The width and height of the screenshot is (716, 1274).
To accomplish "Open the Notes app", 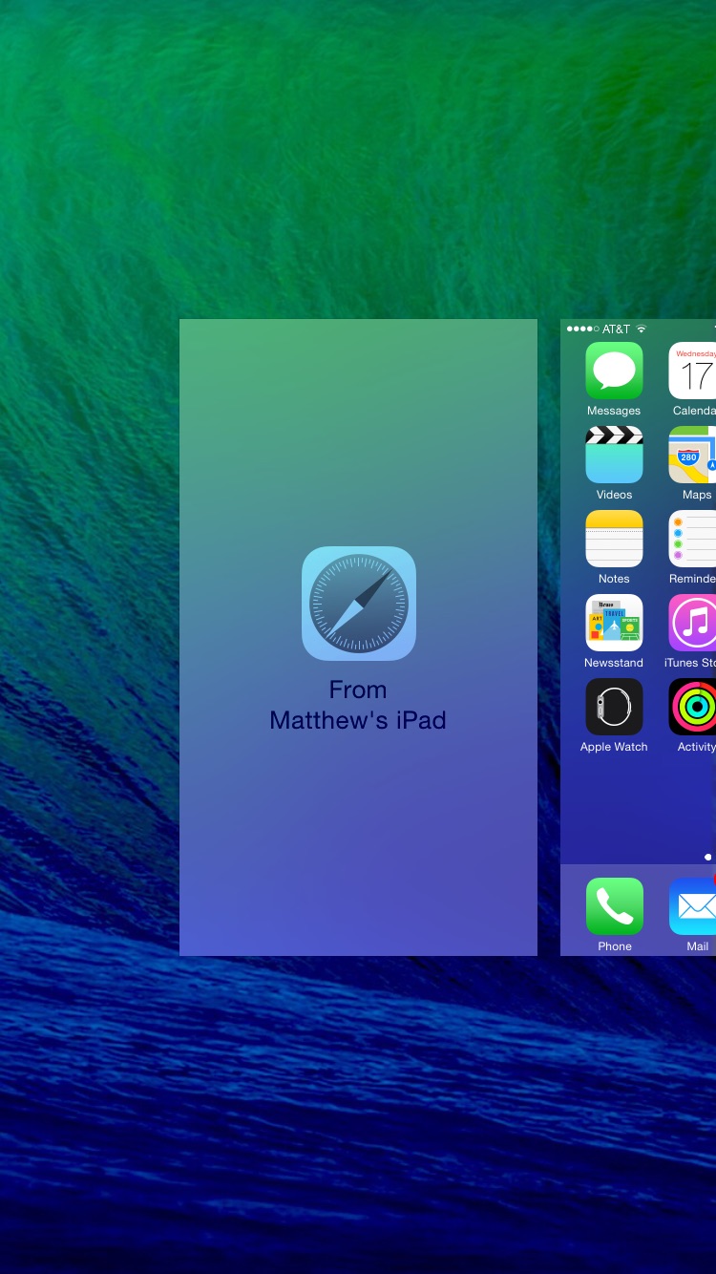I will click(x=614, y=539).
